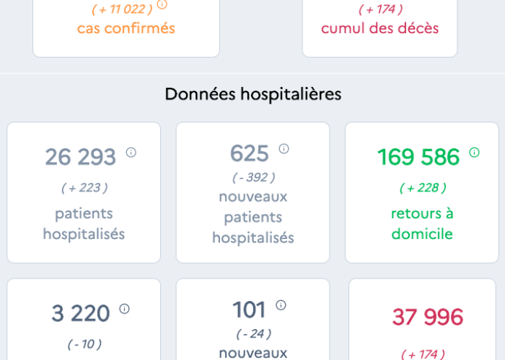Click info icon beside the 3 220 count

(x=124, y=309)
